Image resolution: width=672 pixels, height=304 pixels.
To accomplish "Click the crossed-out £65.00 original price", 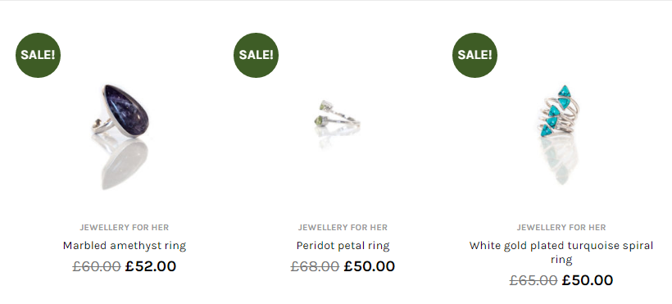I will [x=534, y=280].
